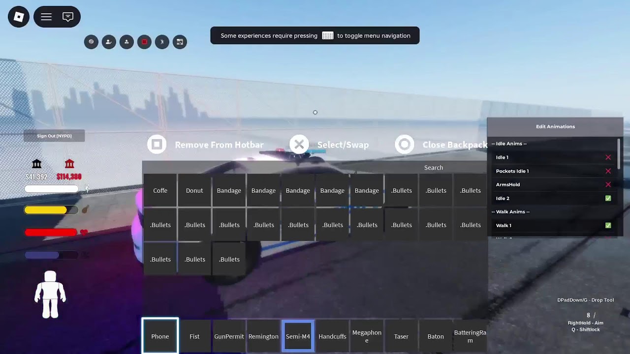
Task: Click the gray sphere round button
Action: pos(91,42)
